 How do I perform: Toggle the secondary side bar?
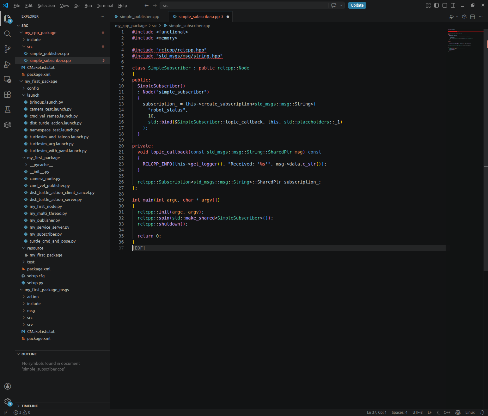coord(453,5)
